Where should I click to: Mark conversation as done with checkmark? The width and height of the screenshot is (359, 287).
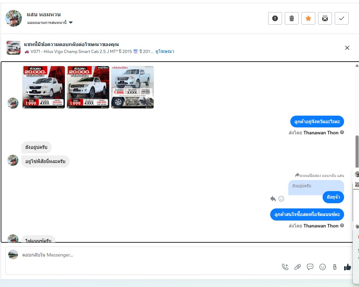click(342, 18)
